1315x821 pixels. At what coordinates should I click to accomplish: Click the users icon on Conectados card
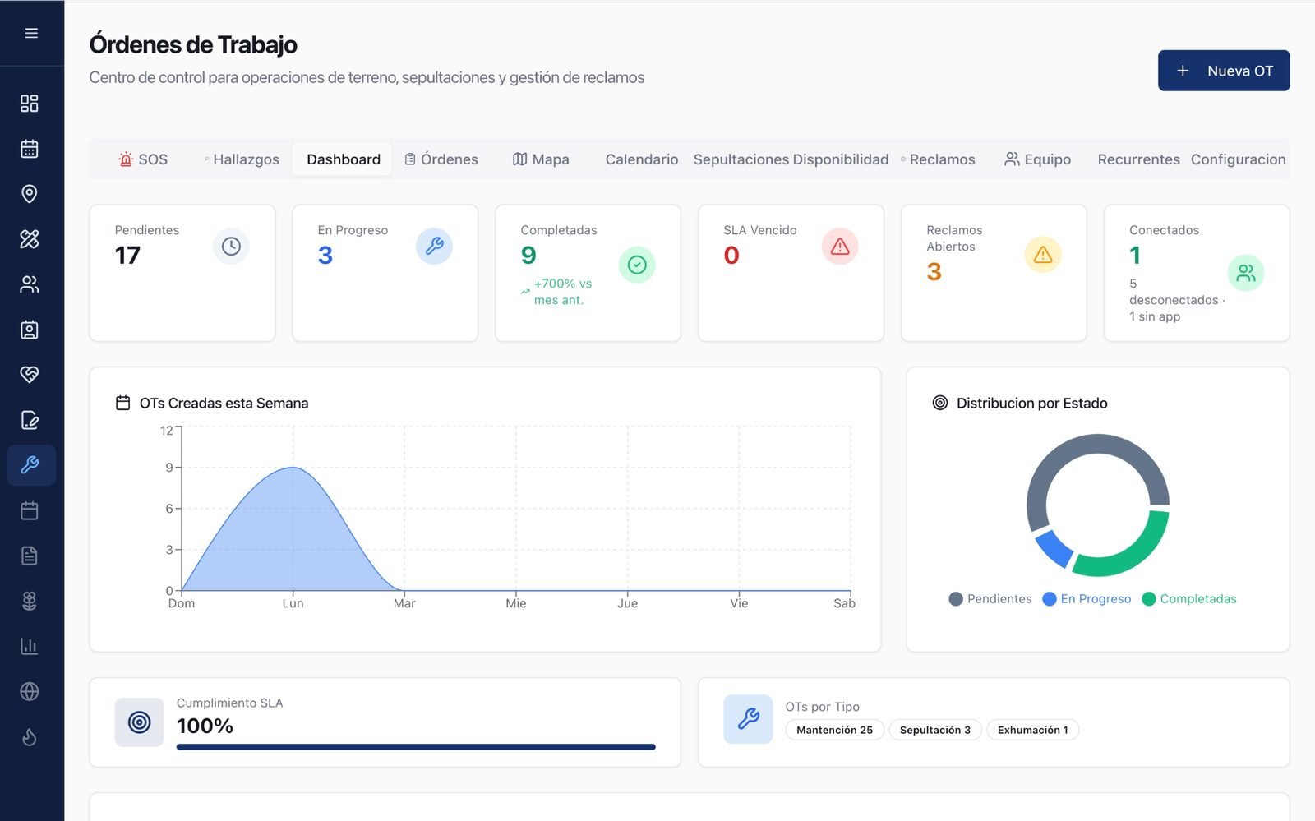pos(1246,273)
